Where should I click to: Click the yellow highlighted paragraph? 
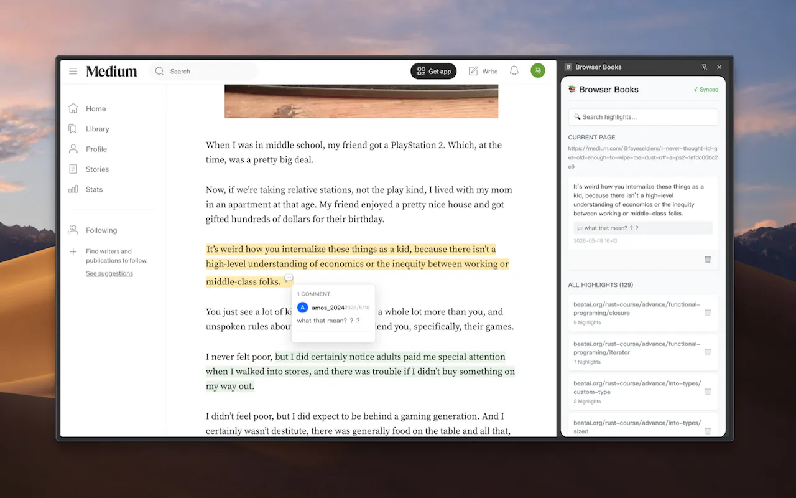pyautogui.click(x=358, y=265)
